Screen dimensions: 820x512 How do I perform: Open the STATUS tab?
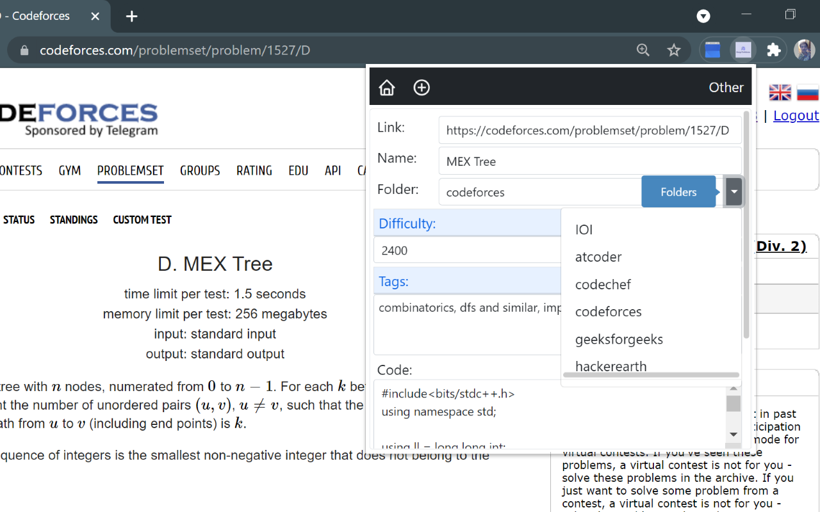point(19,220)
